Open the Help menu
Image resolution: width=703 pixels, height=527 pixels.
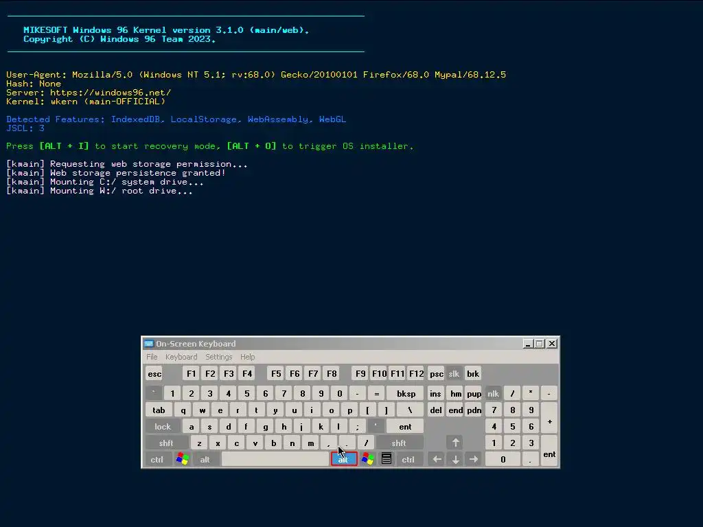tap(247, 357)
